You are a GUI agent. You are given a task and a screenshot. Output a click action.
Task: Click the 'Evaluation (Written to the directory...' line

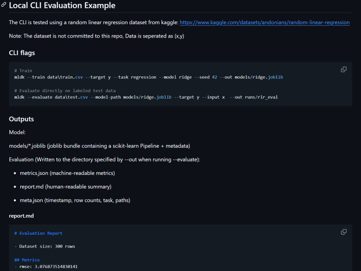pyautogui.click(x=105, y=159)
